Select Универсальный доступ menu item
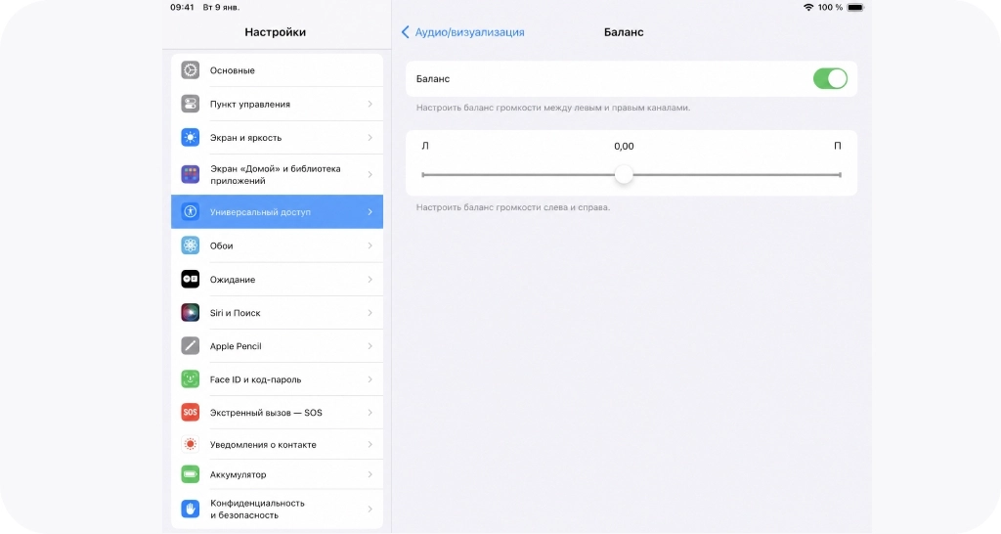1001x534 pixels. tap(277, 211)
